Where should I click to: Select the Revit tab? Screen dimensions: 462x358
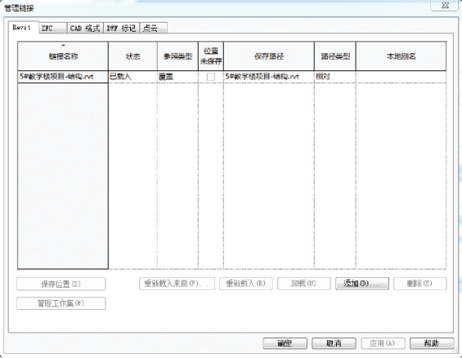(23, 27)
